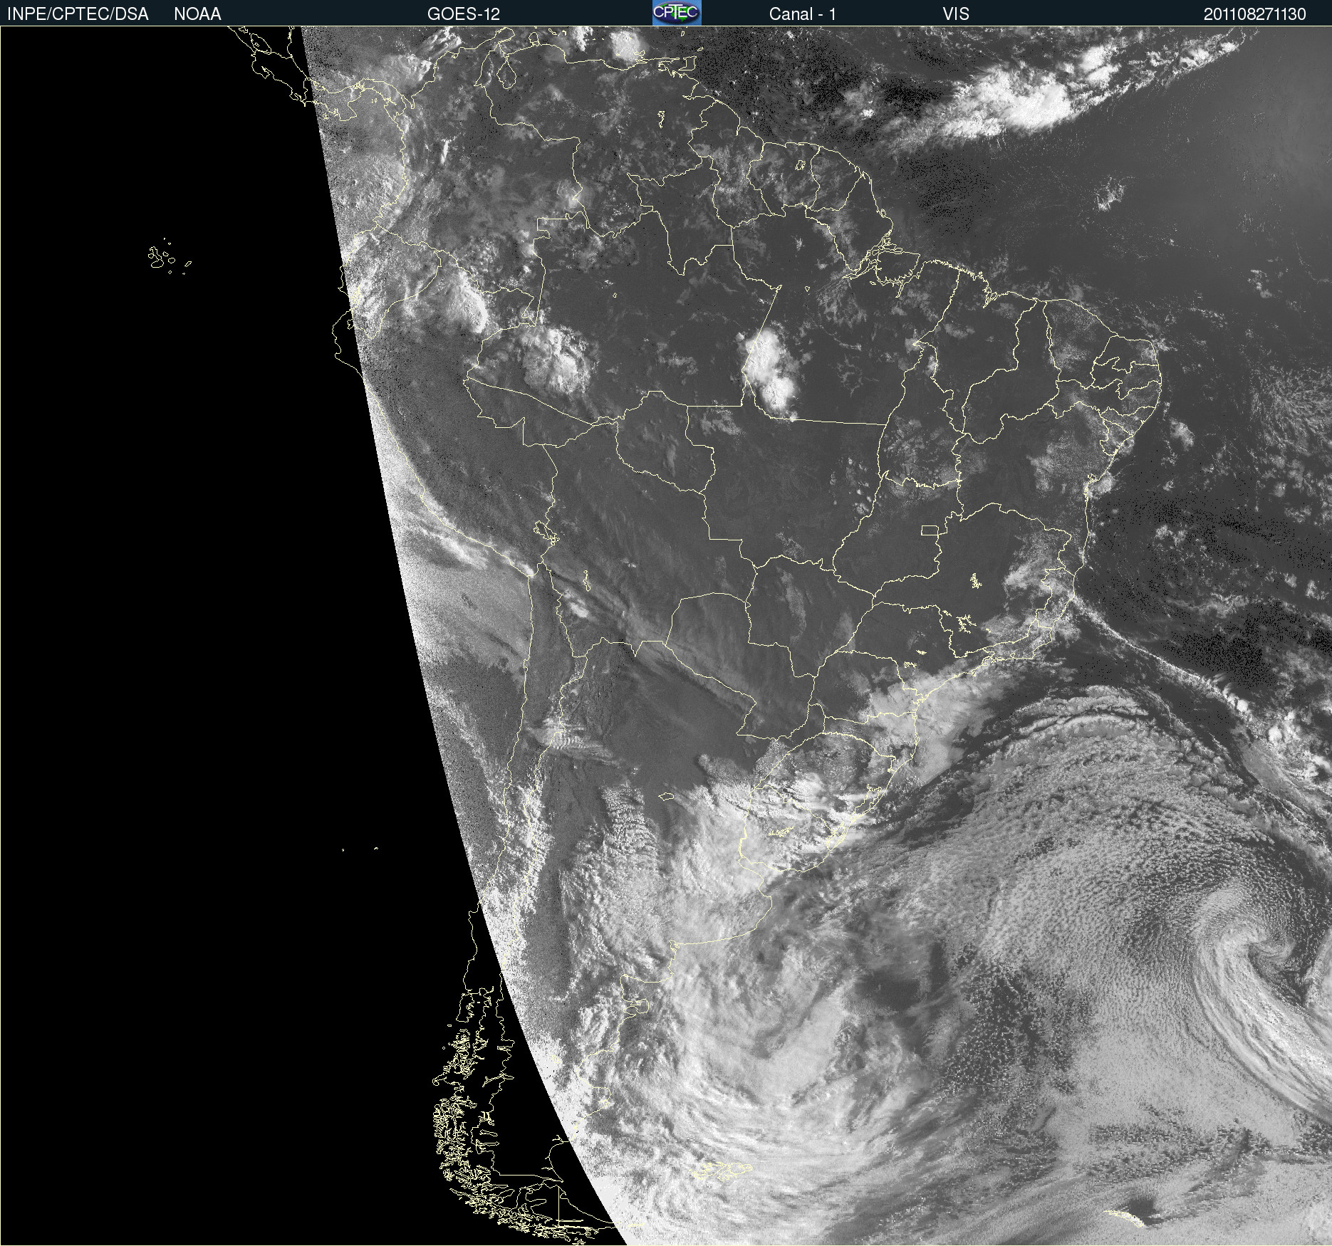Click the 201108271130 timestamp
This screenshot has height=1246, width=1332.
1255,14
